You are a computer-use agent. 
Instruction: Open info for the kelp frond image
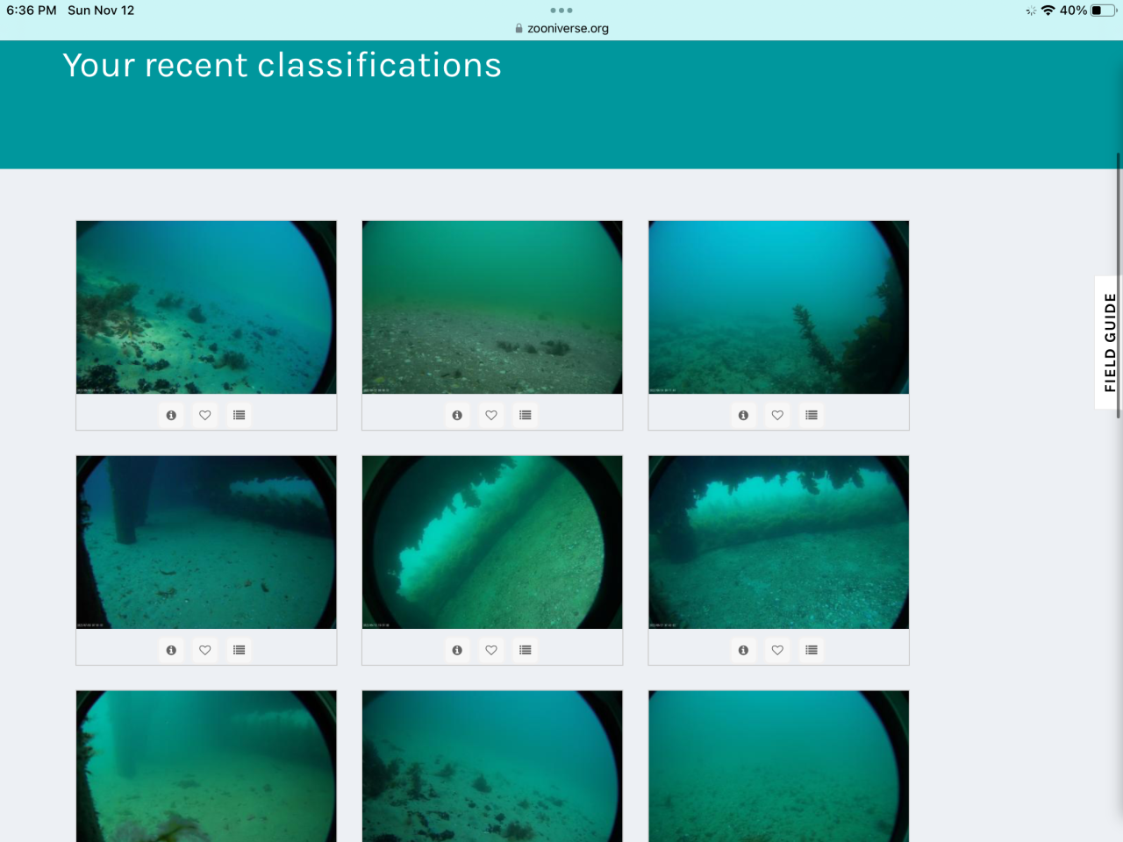[743, 415]
